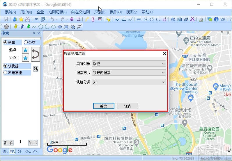Click the add curve icon

(x=130, y=19)
